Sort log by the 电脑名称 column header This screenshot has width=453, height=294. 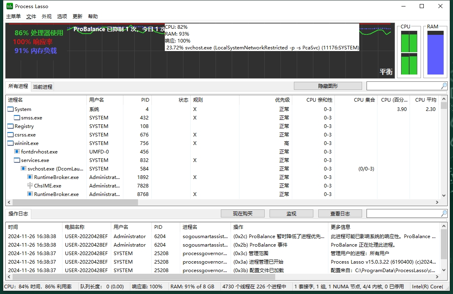coord(87,227)
